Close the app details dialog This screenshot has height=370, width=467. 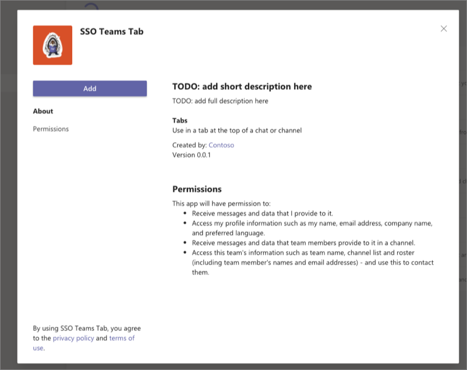coord(444,29)
